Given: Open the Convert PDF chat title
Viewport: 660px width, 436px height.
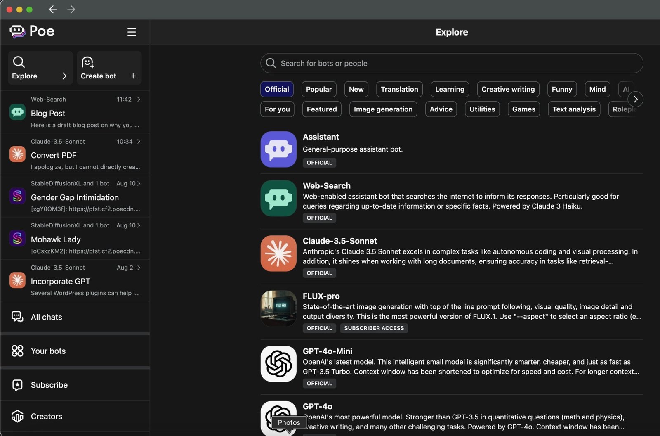Looking at the screenshot, I should click(x=54, y=155).
